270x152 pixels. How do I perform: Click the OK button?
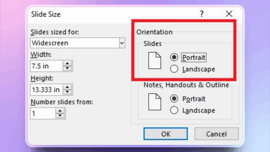(x=166, y=134)
